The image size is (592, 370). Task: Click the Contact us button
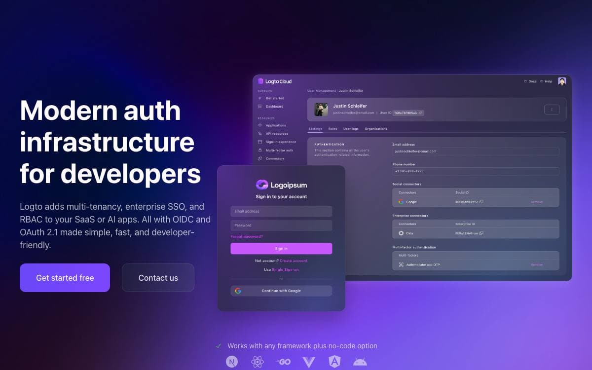158,278
